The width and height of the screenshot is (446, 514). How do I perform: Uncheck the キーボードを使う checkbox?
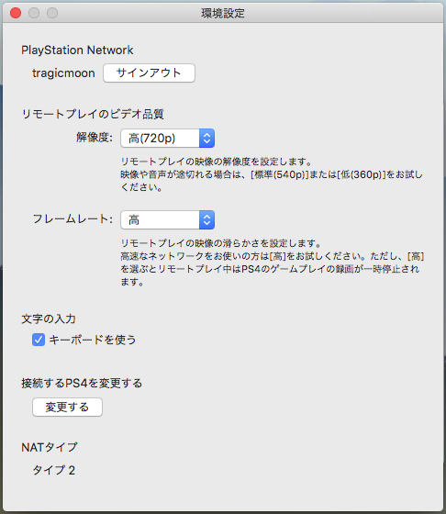[39, 340]
